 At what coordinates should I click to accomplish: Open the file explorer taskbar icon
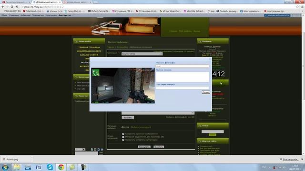[17, 167]
